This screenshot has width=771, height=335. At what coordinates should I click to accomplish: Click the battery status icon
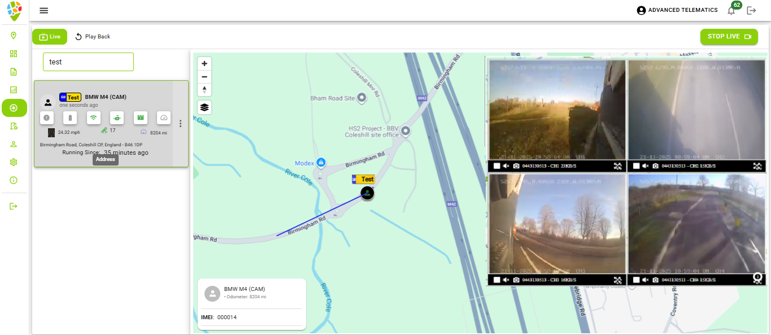(70, 118)
